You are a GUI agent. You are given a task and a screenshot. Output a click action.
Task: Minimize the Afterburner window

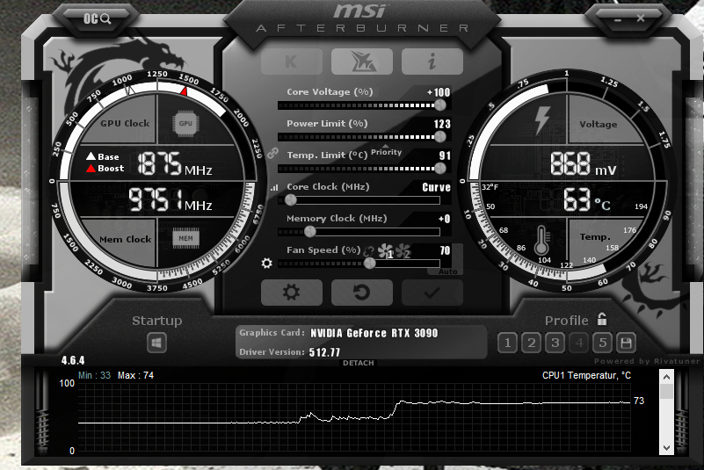618,20
